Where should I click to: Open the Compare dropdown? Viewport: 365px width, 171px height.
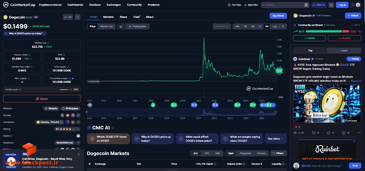click(x=222, y=26)
